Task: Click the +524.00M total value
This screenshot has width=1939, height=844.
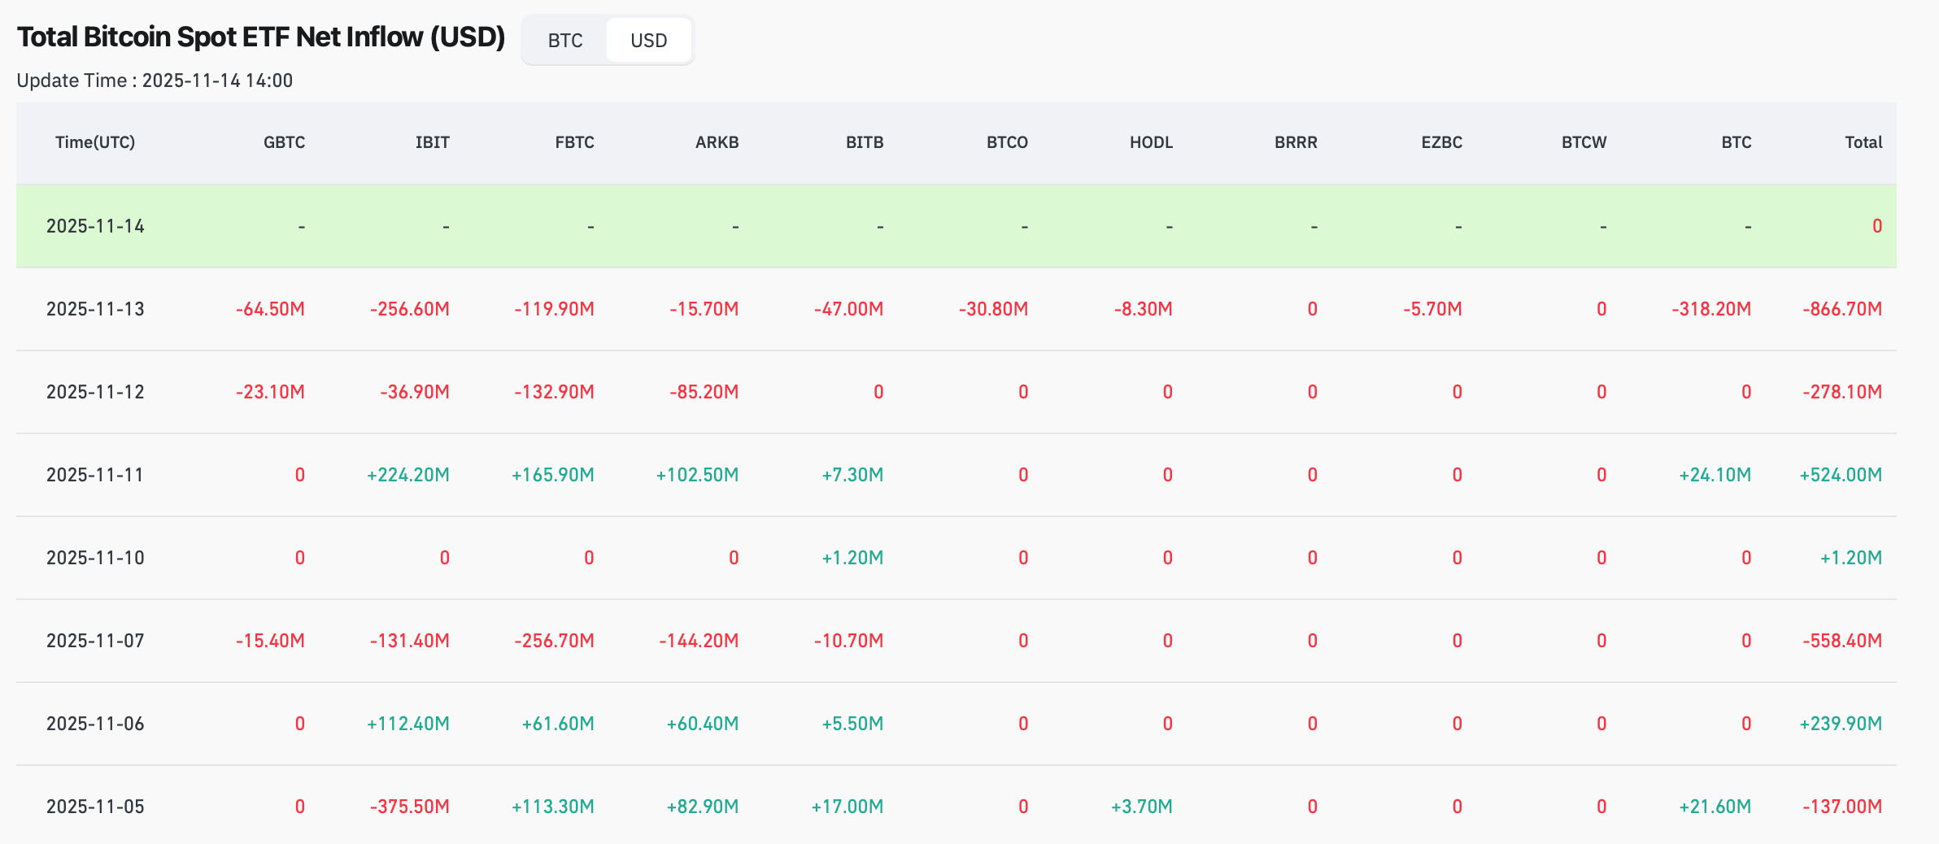Action: (1841, 475)
